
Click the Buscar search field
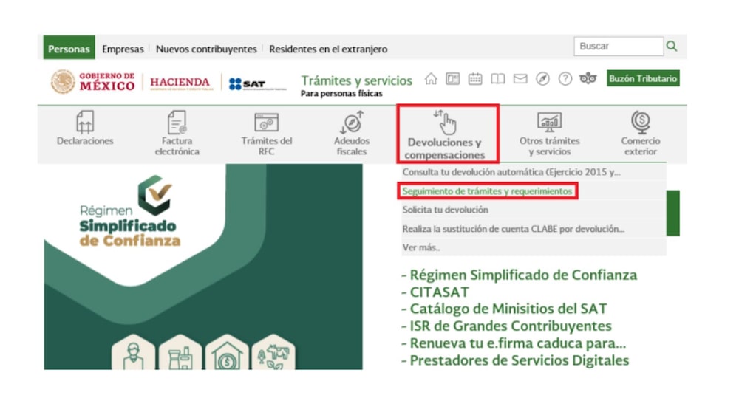click(x=618, y=46)
